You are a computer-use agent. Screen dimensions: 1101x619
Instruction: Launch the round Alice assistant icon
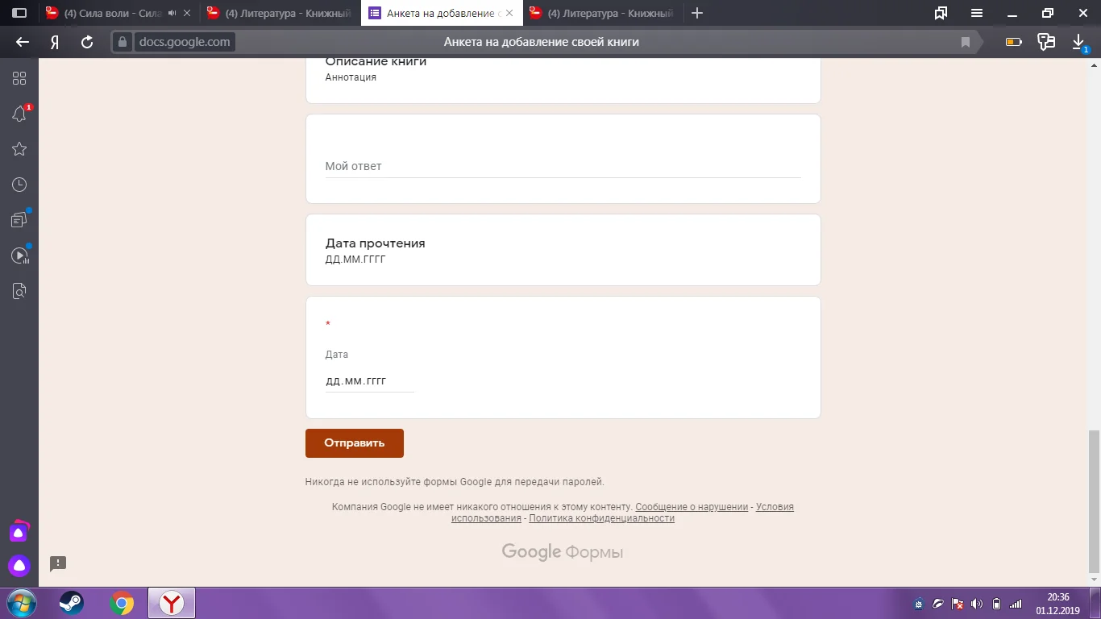tap(19, 566)
